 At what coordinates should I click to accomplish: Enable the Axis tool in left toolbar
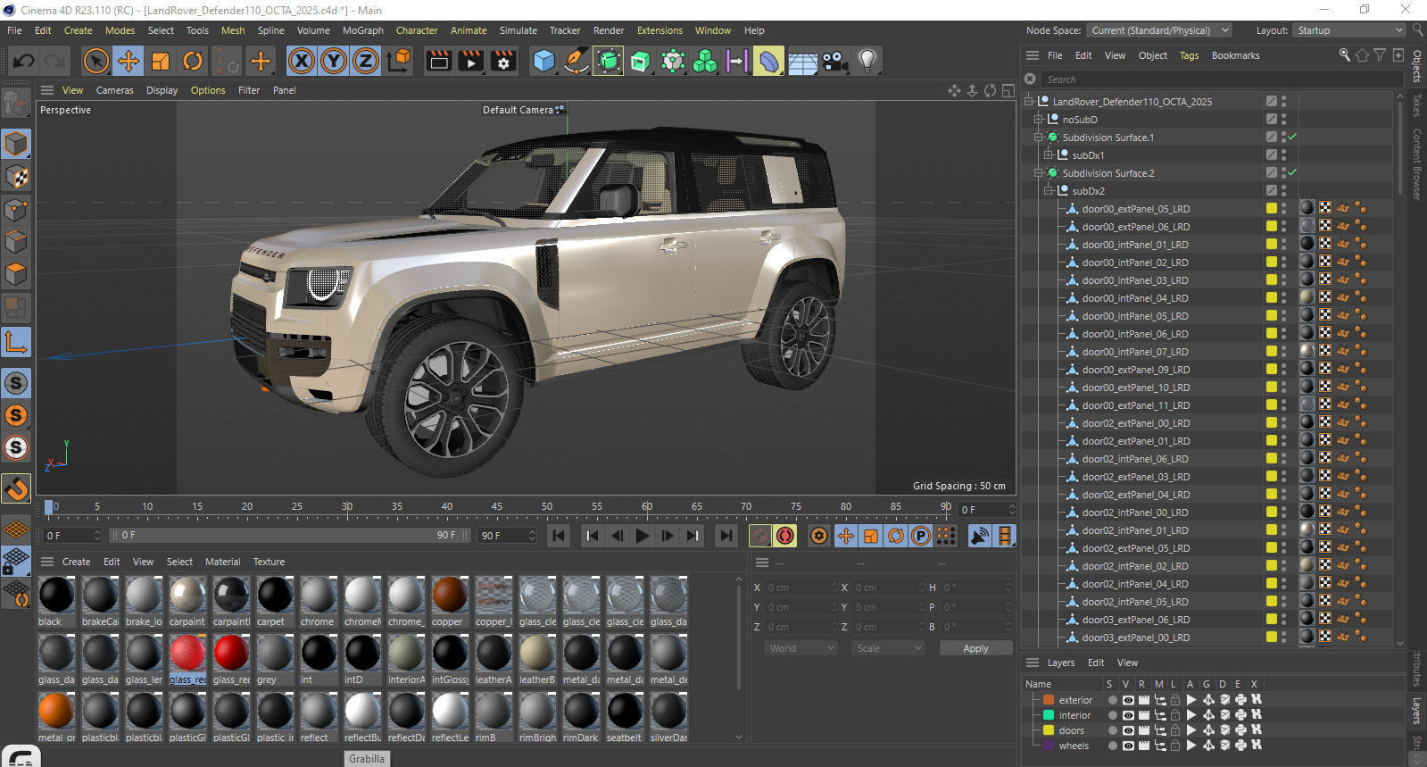click(x=16, y=342)
